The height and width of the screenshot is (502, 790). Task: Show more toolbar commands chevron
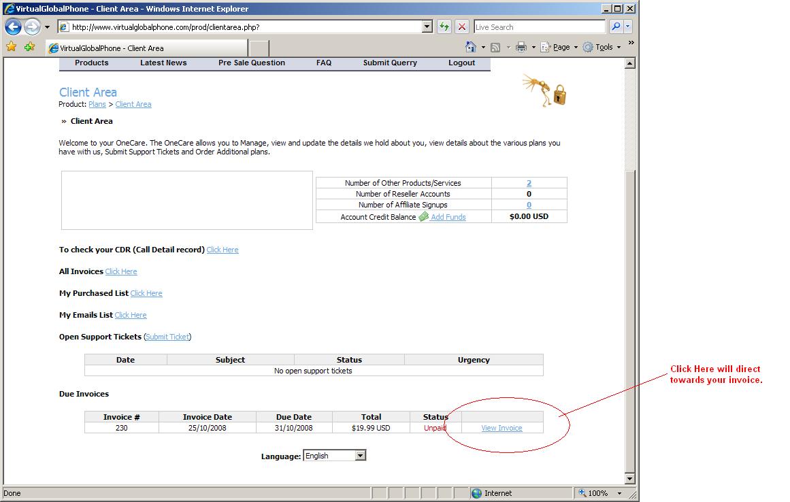(631, 43)
